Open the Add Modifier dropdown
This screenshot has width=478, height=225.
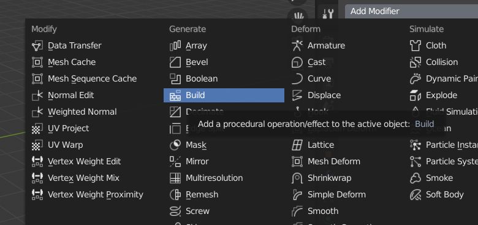coord(411,11)
